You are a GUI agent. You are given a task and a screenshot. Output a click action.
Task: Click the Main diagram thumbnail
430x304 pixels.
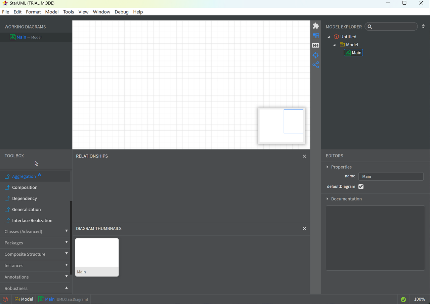click(97, 257)
